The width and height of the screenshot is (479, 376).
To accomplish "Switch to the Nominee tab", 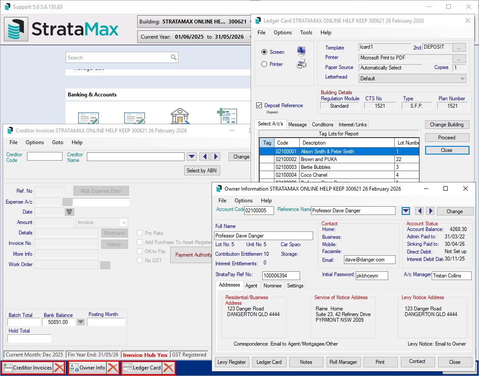I will pyautogui.click(x=273, y=286).
